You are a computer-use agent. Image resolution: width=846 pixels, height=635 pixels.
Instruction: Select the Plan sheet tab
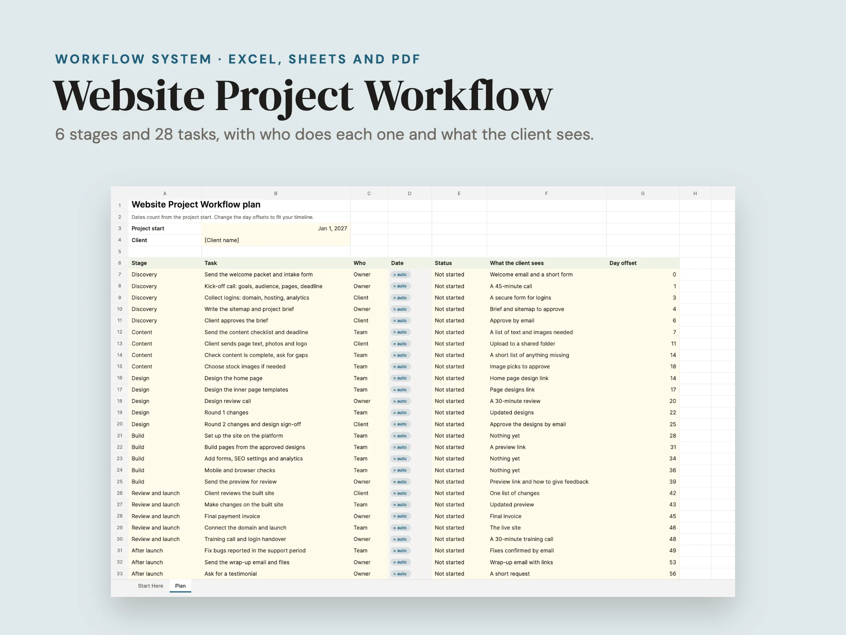pyautogui.click(x=180, y=586)
